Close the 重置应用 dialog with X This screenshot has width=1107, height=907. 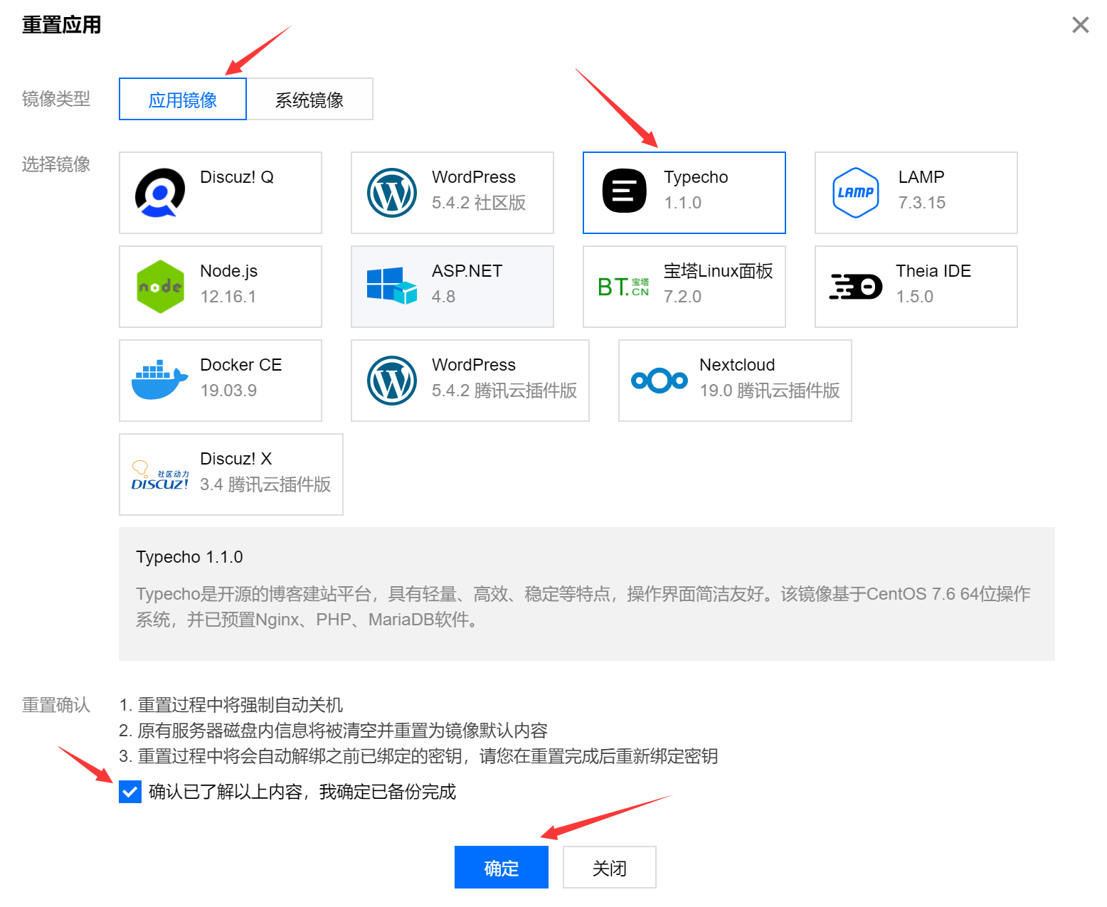(1081, 25)
